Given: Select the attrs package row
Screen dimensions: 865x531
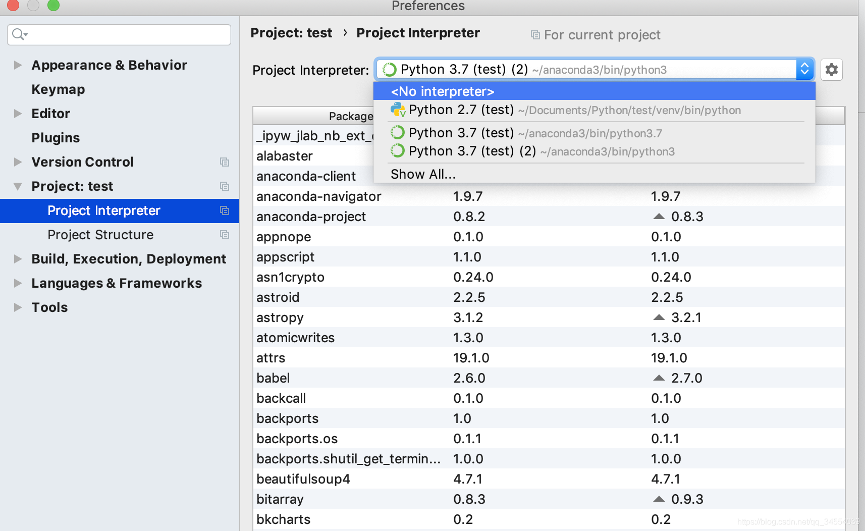Looking at the screenshot, I should [x=549, y=358].
